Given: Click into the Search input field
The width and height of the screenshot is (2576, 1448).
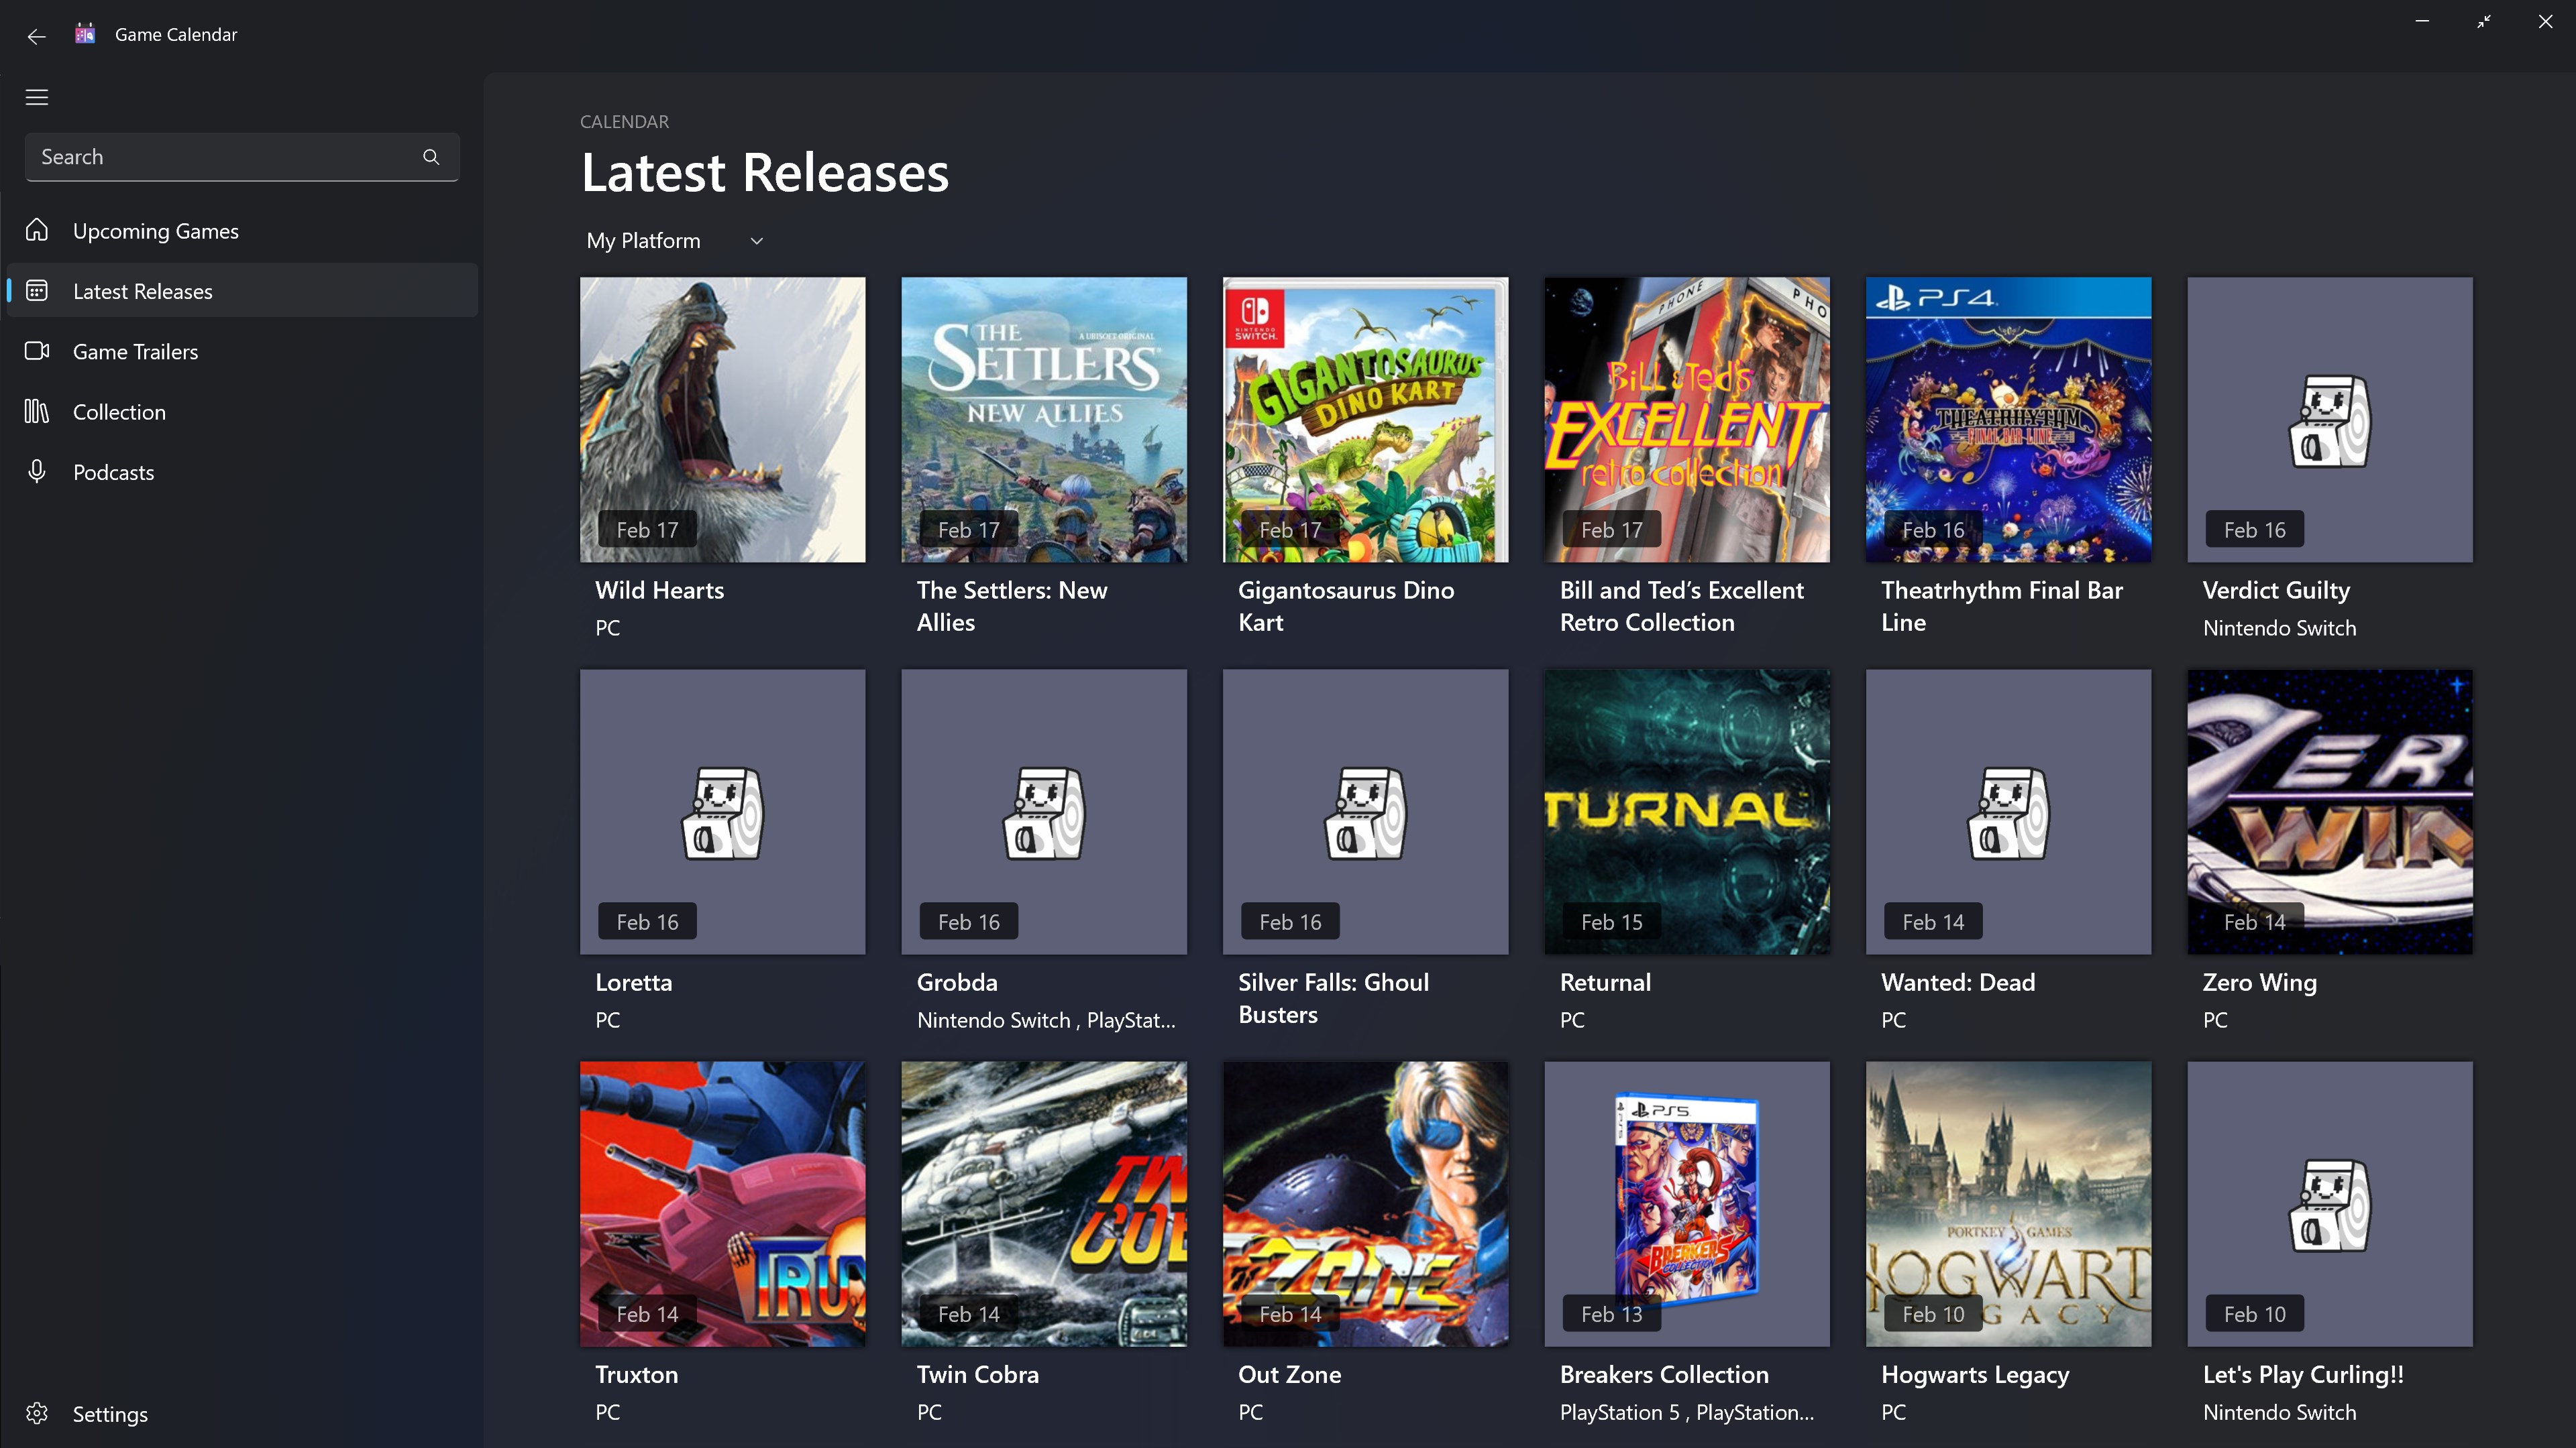Looking at the screenshot, I should point(220,157).
